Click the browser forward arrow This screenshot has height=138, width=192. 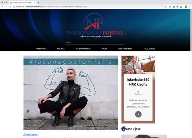[6, 7]
